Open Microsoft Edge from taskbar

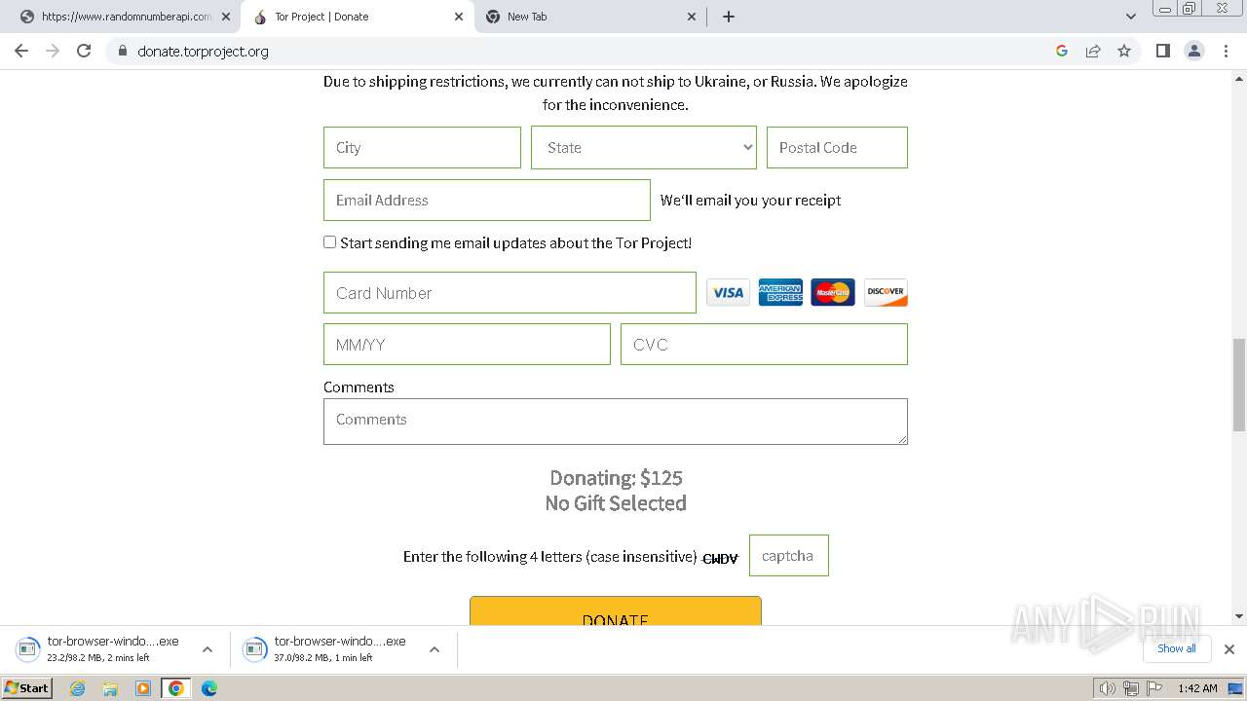(x=208, y=688)
